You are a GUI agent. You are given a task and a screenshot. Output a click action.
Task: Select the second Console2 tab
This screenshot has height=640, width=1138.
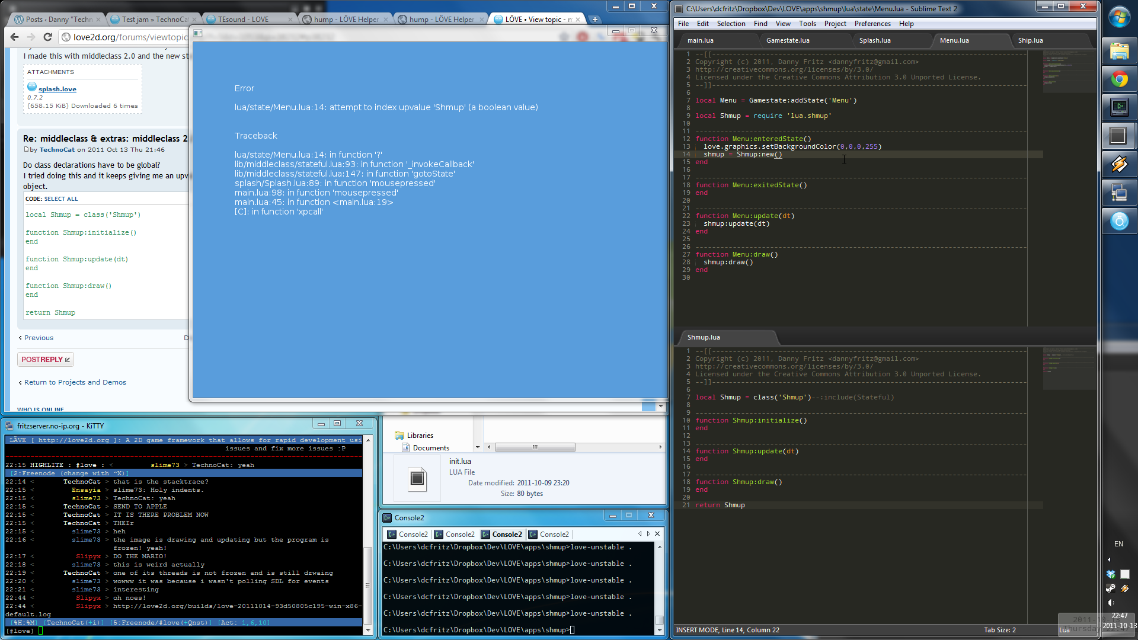pos(455,535)
